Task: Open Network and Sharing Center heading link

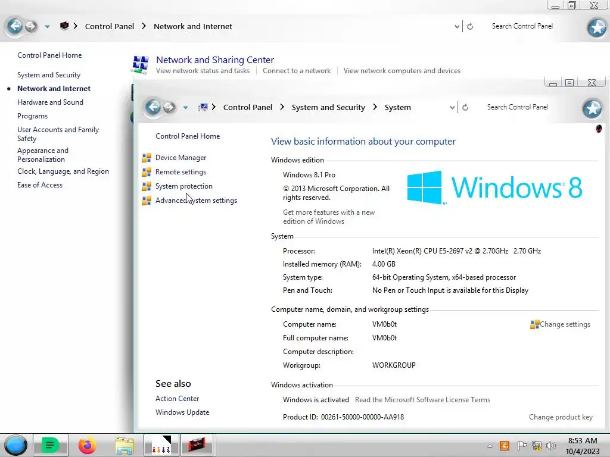Action: pyautogui.click(x=214, y=60)
